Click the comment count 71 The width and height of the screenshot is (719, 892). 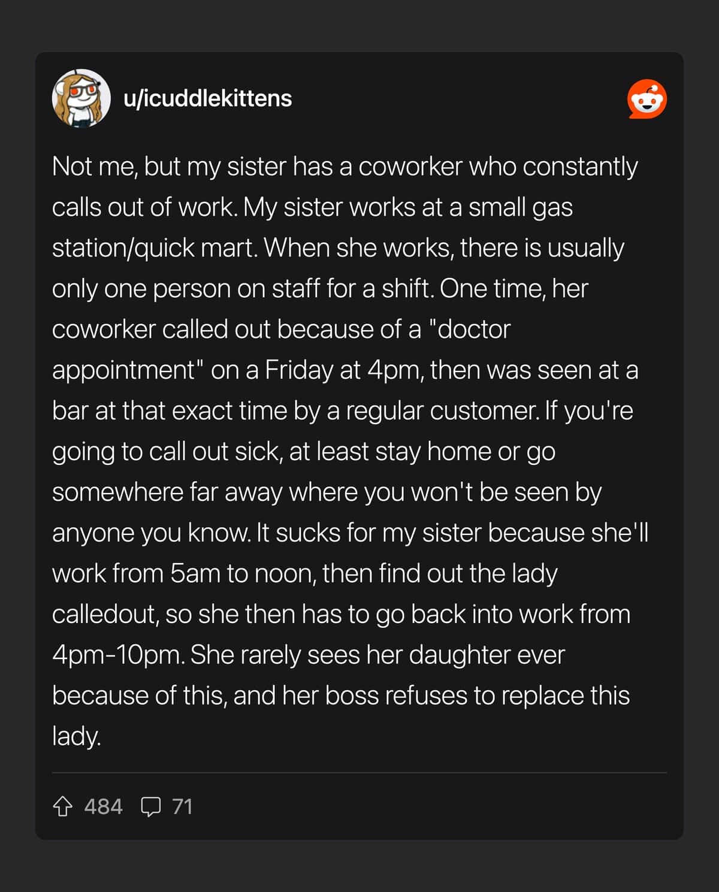(x=182, y=806)
